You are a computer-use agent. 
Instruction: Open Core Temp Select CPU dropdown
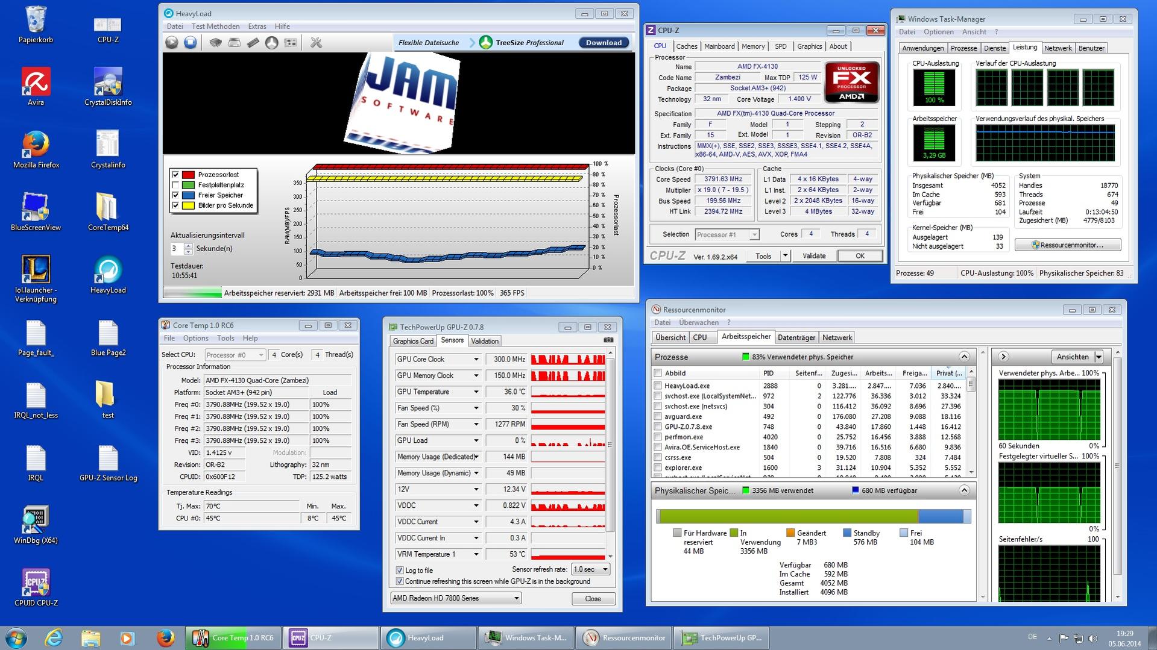(x=235, y=355)
